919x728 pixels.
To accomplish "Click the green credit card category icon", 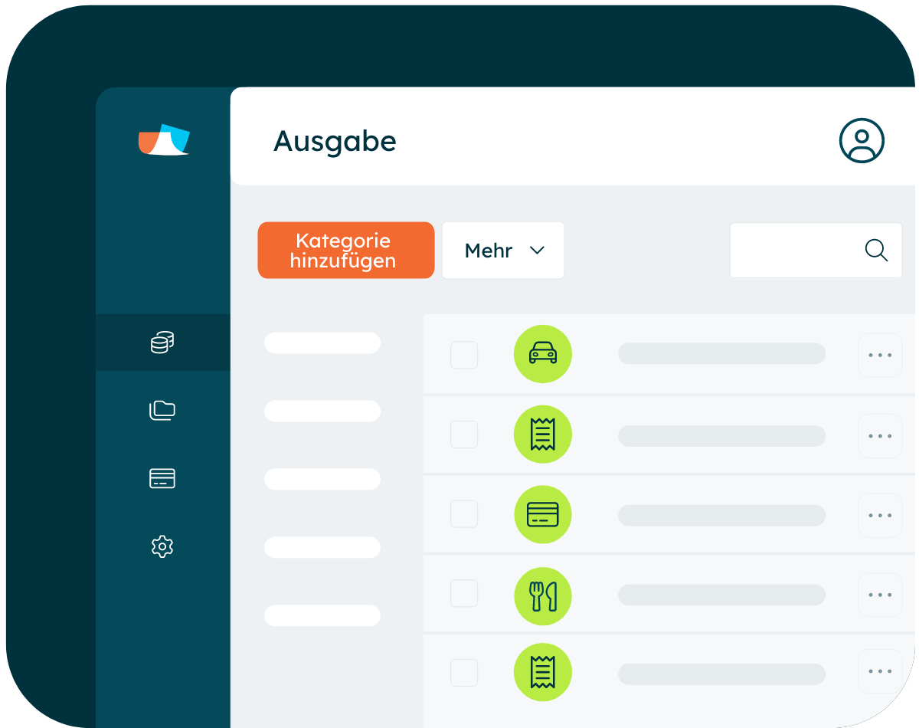I will click(543, 514).
